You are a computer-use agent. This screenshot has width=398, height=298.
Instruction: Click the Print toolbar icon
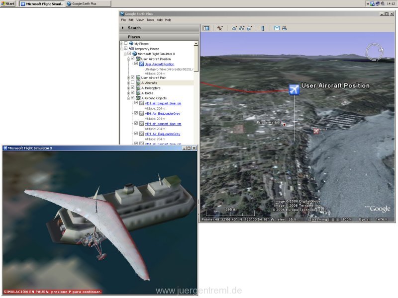pyautogui.click(x=284, y=28)
